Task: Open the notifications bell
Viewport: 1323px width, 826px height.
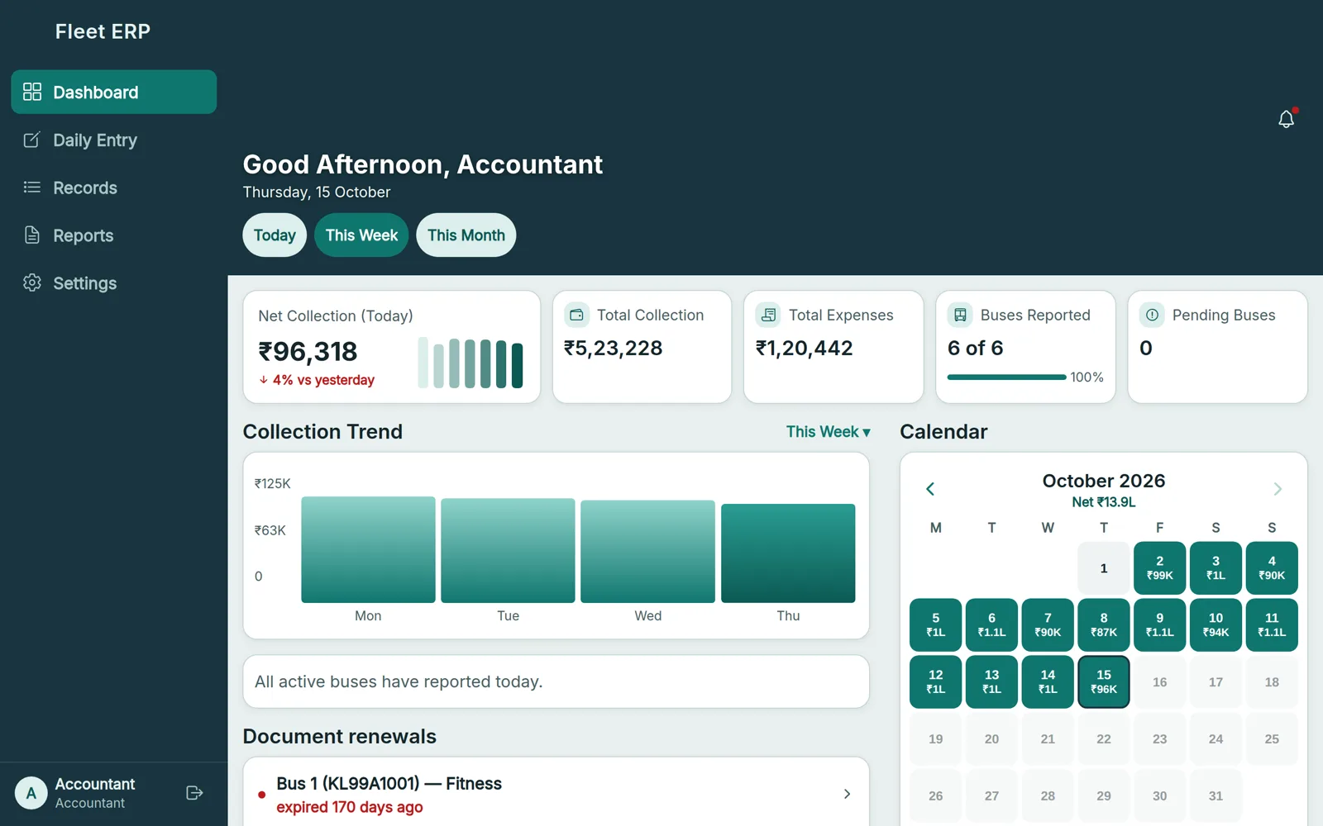Action: pos(1286,119)
